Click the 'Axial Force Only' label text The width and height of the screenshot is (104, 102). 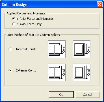click(x=31, y=24)
